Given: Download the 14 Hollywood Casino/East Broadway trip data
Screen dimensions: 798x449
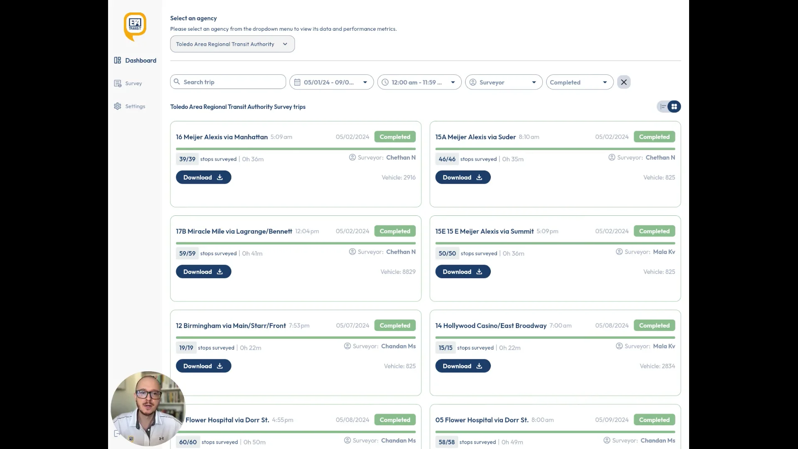Looking at the screenshot, I should (463, 366).
